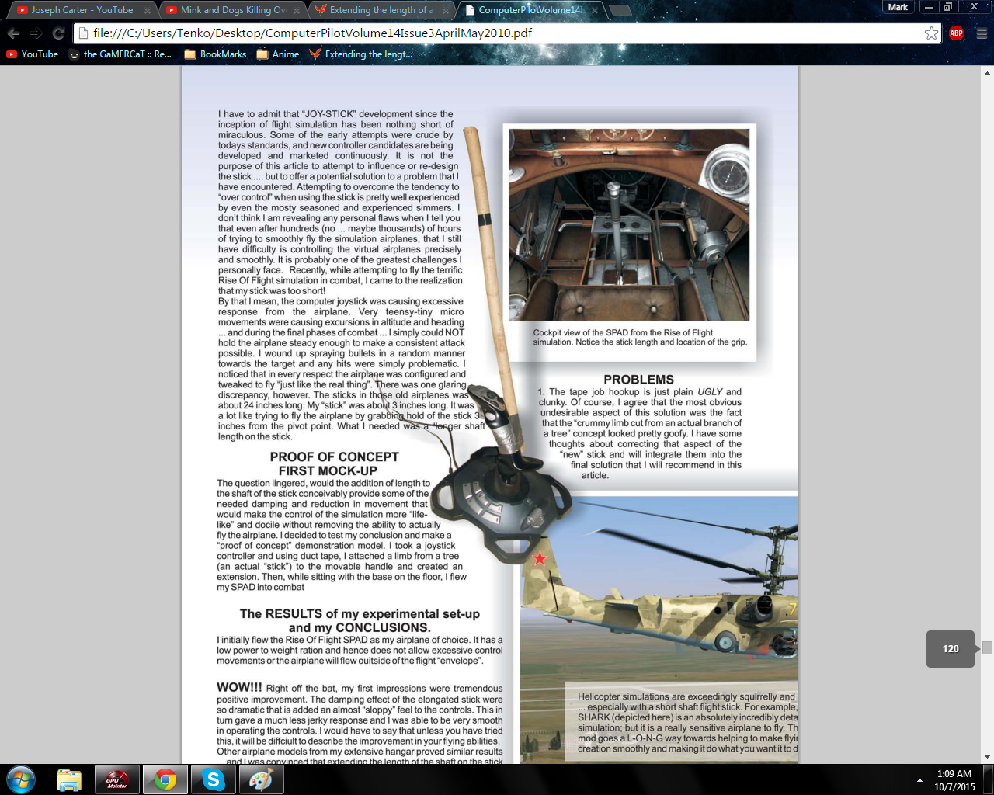
Task: Click the browser Back arrow
Action: click(x=13, y=33)
